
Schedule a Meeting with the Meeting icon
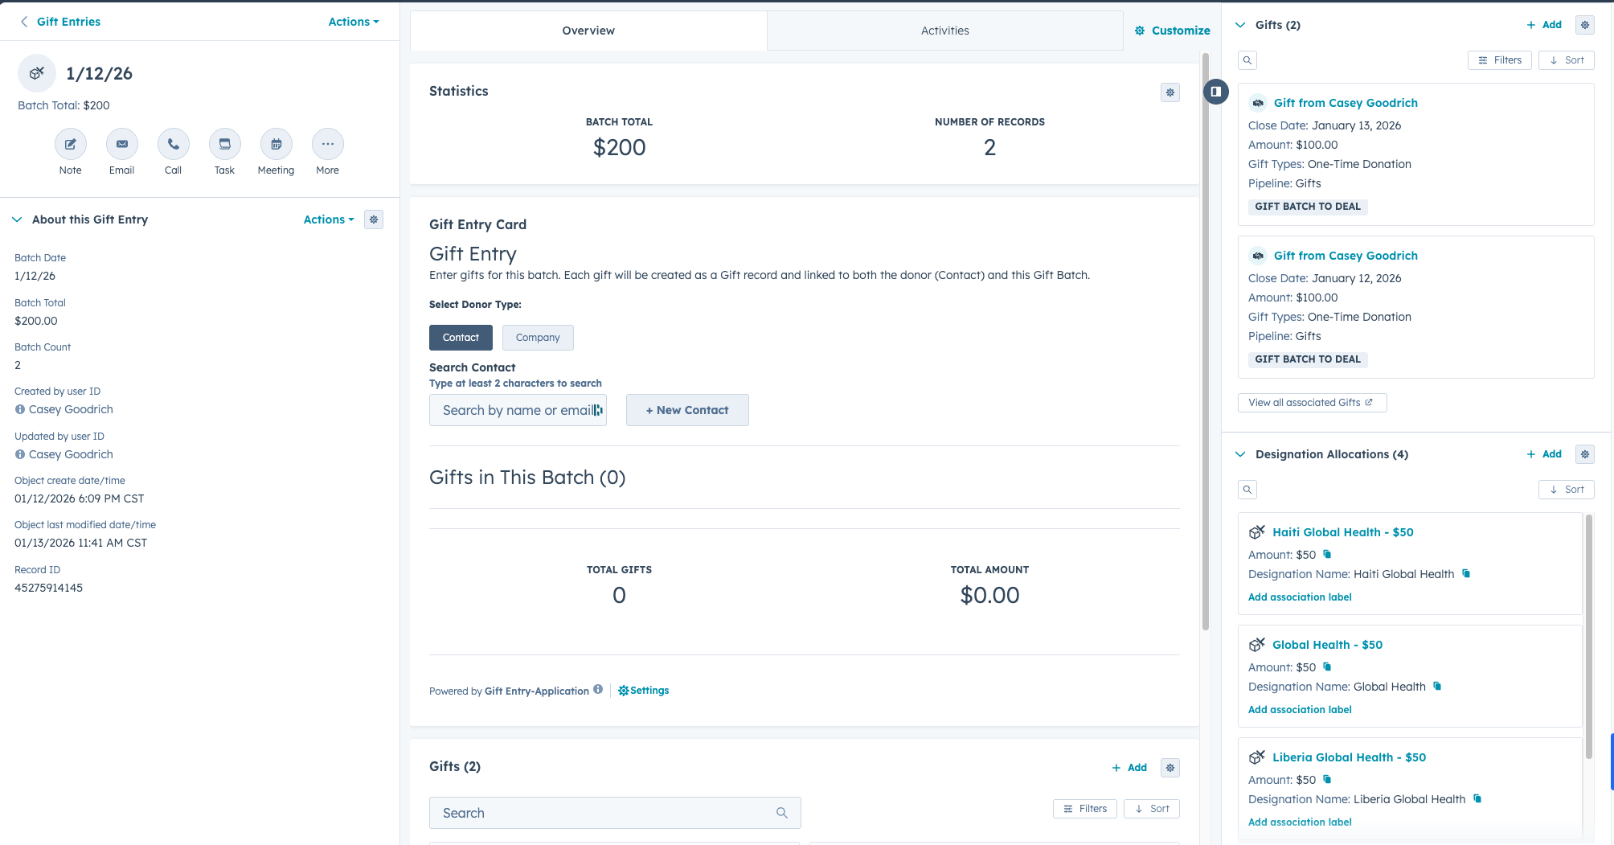point(276,144)
